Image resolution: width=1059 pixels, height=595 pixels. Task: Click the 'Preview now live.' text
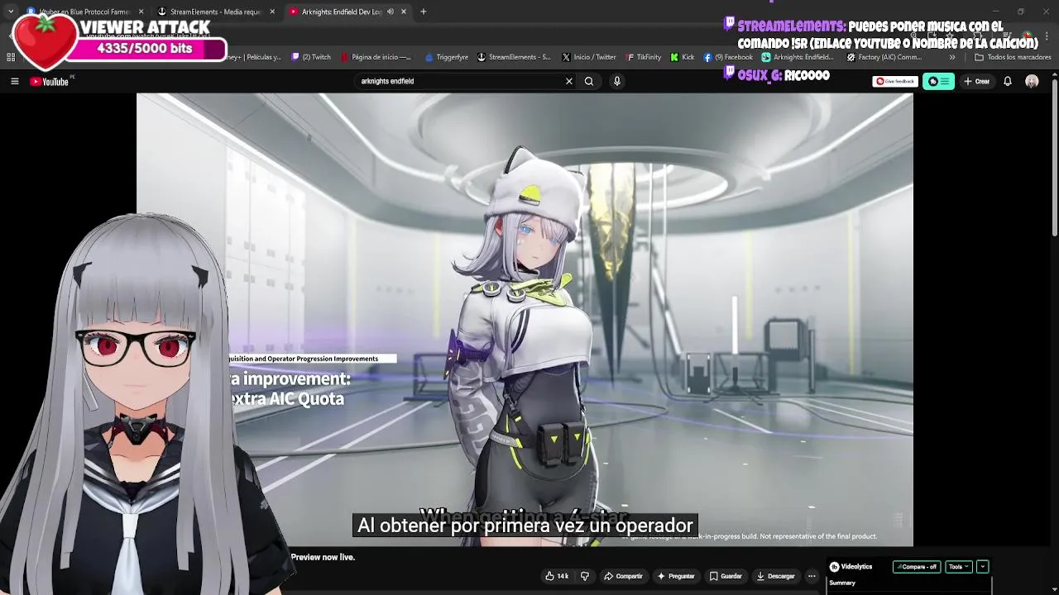pyautogui.click(x=323, y=557)
